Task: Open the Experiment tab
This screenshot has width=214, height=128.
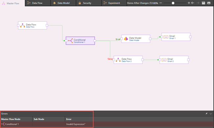Action: [x=114, y=3]
